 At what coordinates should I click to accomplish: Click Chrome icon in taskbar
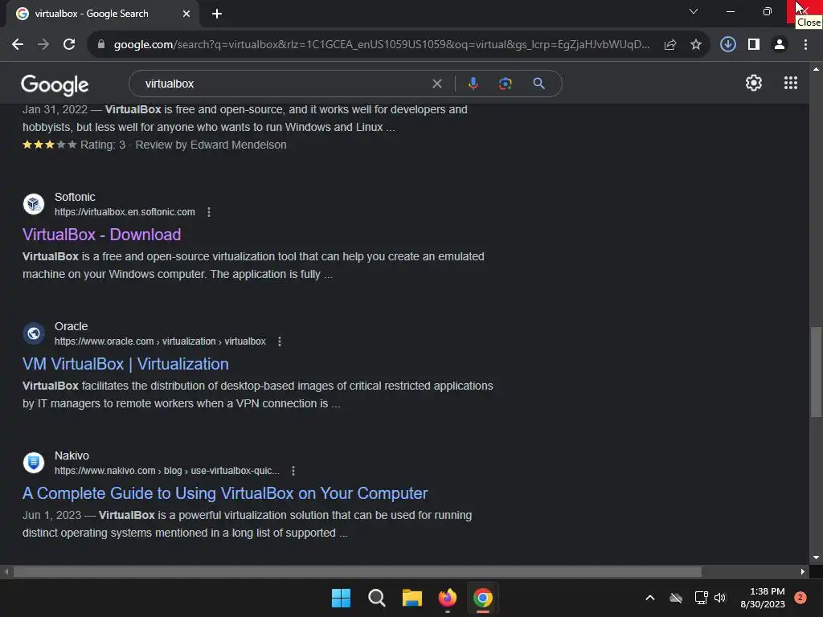[x=483, y=598]
